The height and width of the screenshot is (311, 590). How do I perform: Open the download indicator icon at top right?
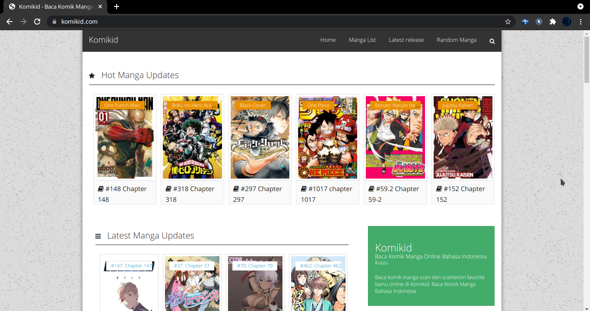(x=580, y=6)
